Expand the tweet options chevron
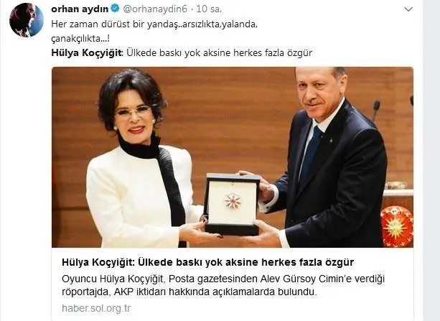This screenshot has height=321, width=440. pyautogui.click(x=408, y=9)
